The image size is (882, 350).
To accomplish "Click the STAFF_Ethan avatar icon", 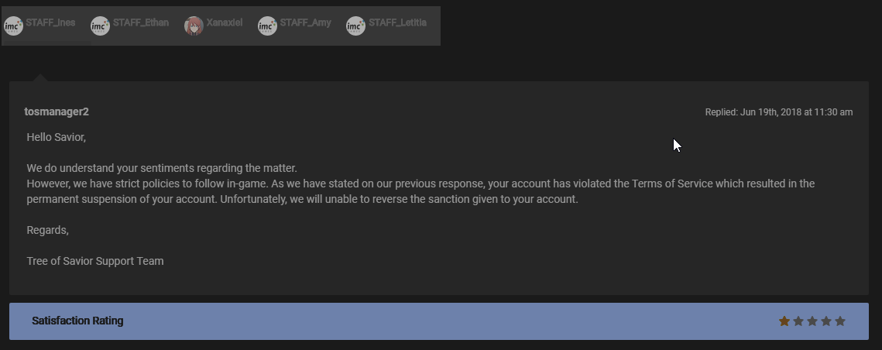I will click(100, 26).
